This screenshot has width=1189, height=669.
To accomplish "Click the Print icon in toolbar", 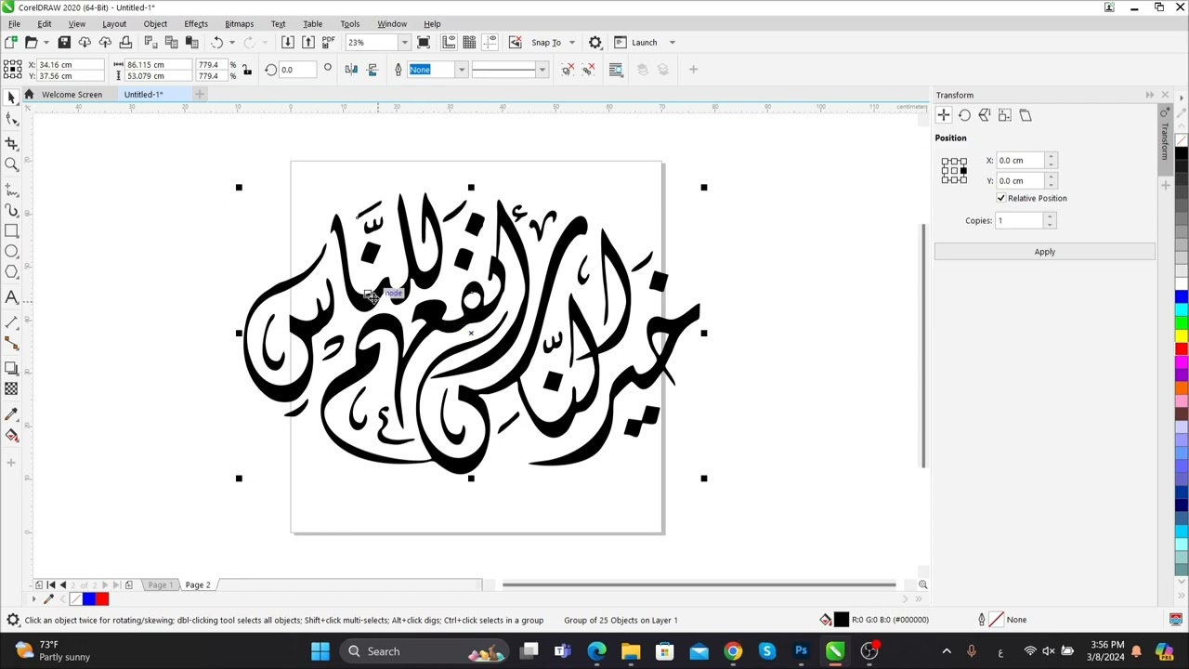I will point(125,42).
